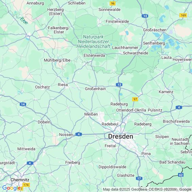Click the blue 62 road shield
The width and height of the screenshot is (192, 192).
[x=181, y=175]
